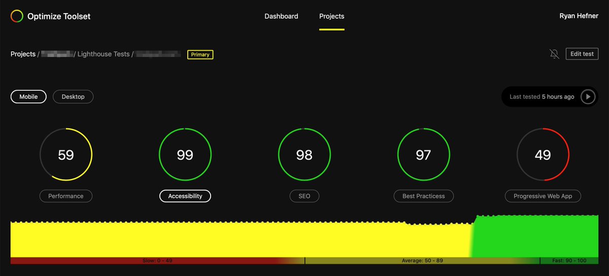Click the 99 accessibility score gauge
Screen dimensions: 609x276
coord(185,154)
